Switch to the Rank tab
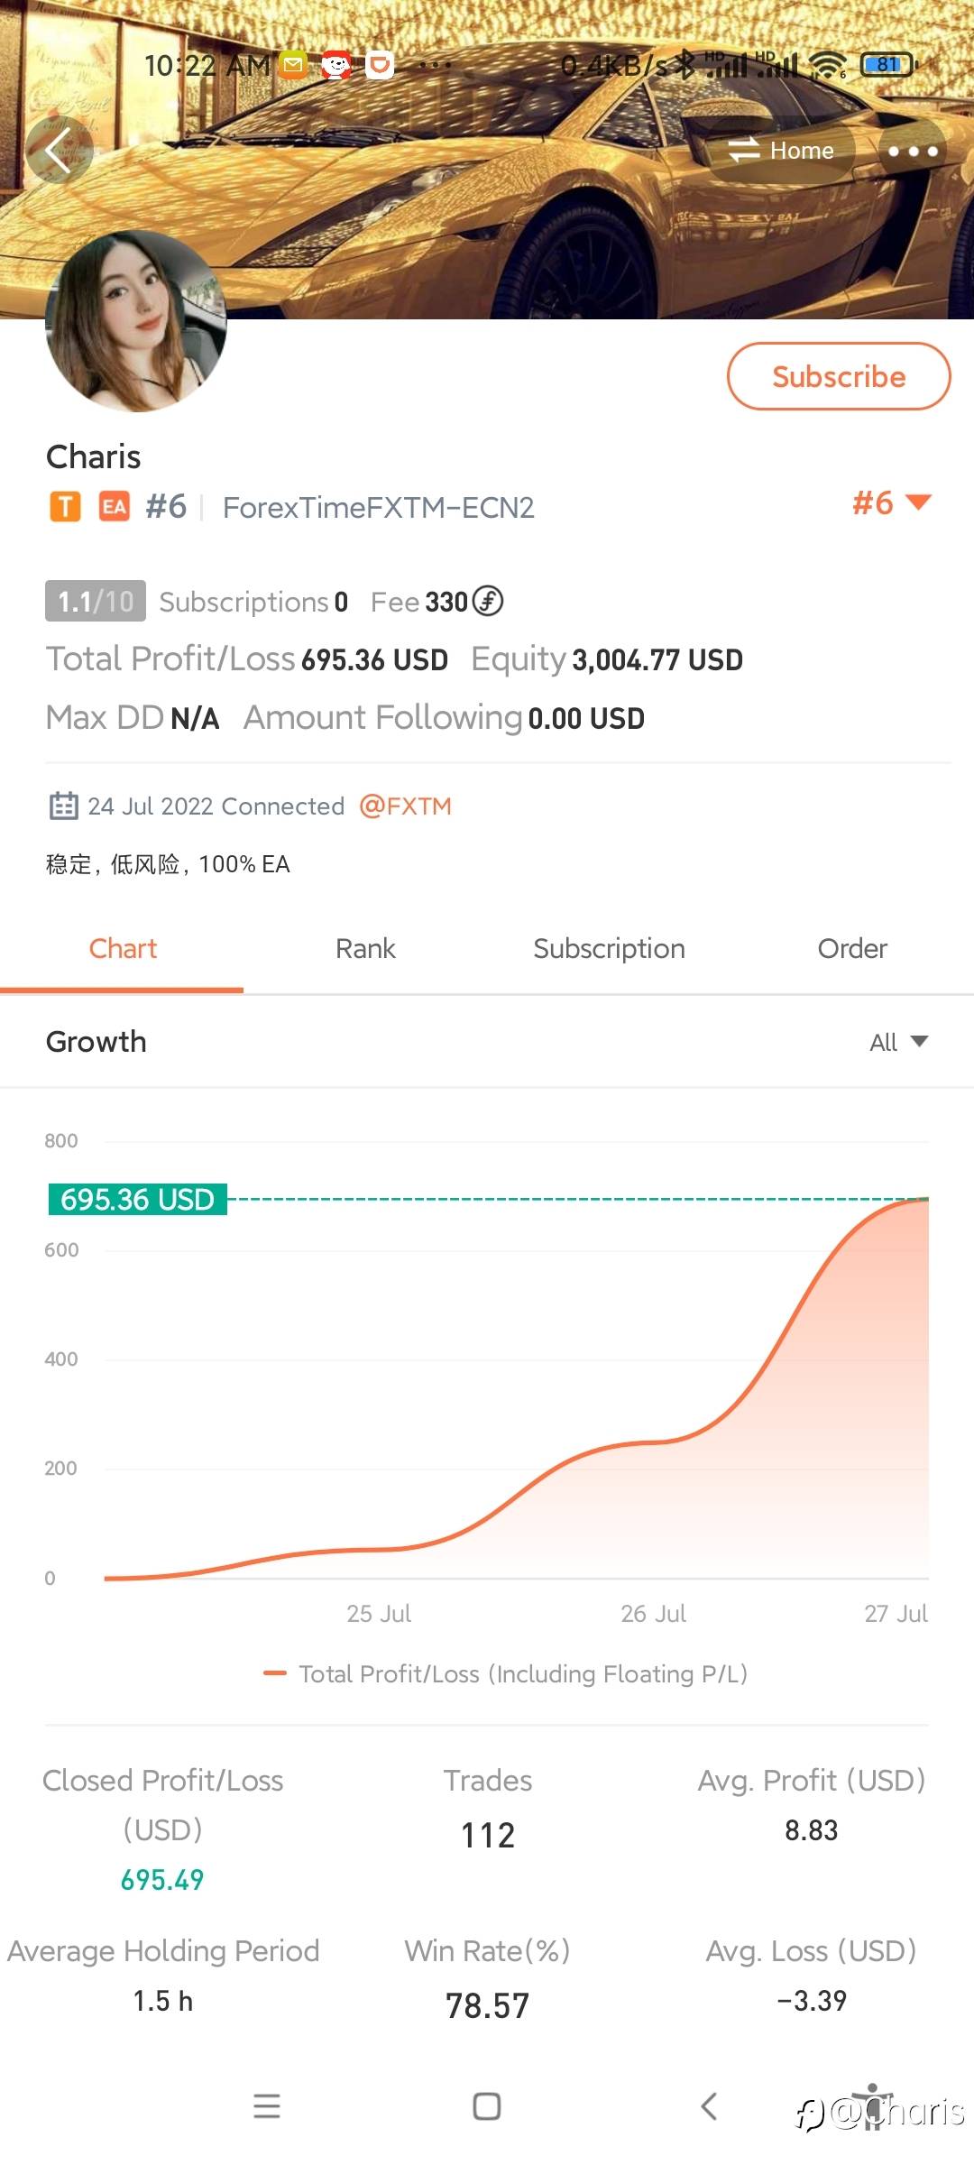Screen dimensions: 974x2165 pos(365,949)
